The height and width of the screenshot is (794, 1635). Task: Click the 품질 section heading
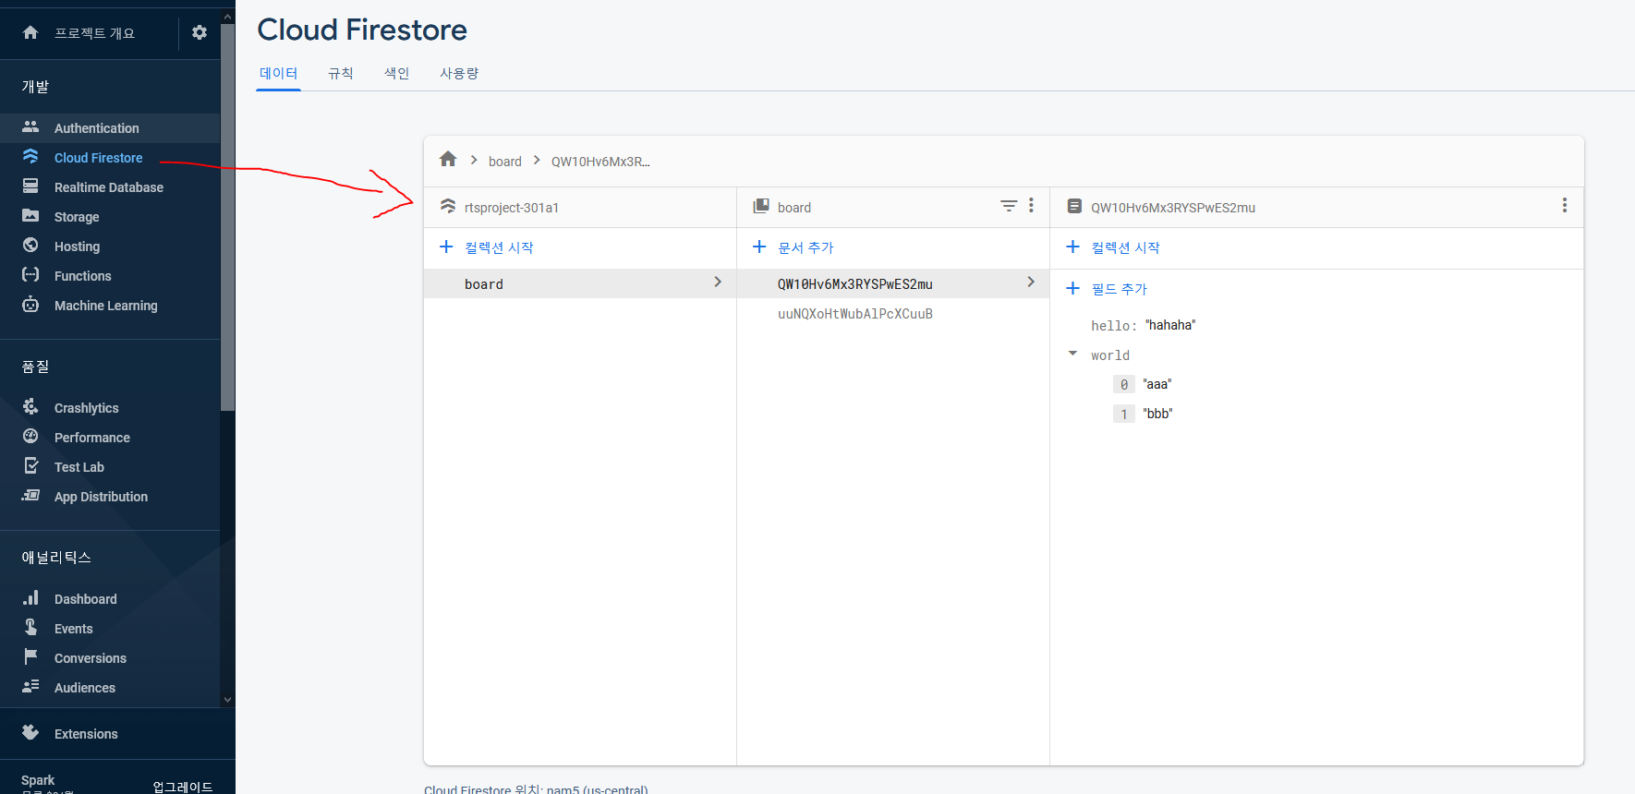tap(35, 367)
